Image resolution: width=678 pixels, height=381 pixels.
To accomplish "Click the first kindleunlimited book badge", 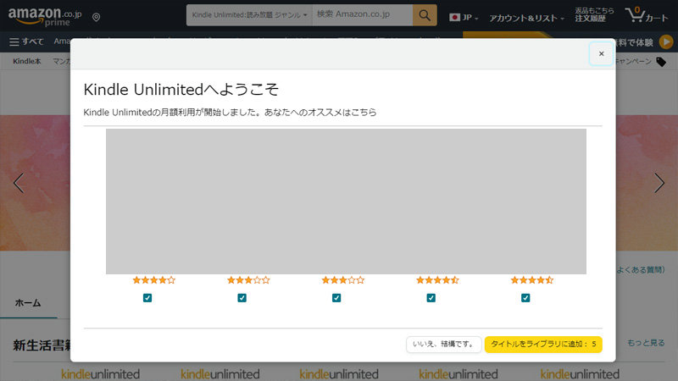I will [100, 373].
